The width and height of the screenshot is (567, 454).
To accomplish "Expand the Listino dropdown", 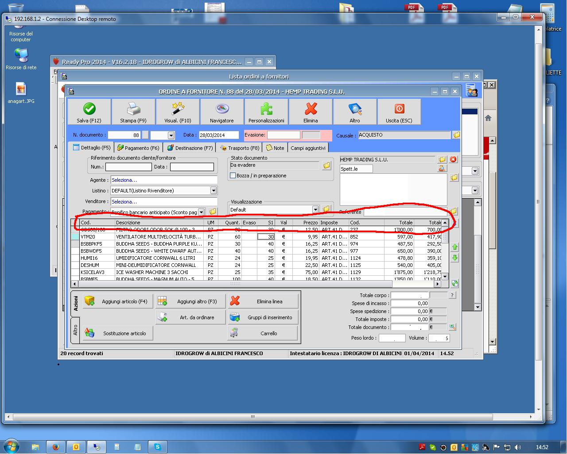I will pyautogui.click(x=214, y=191).
